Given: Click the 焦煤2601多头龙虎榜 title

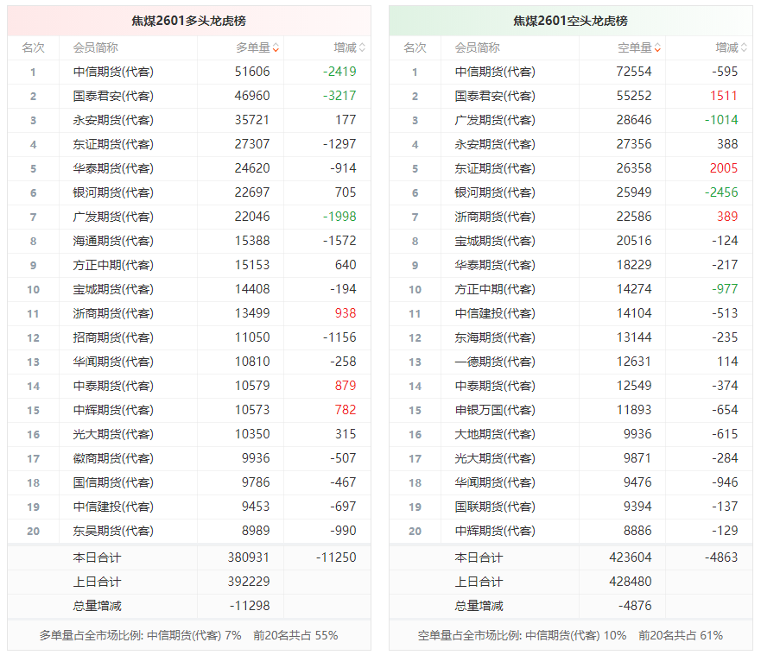Looking at the screenshot, I should pos(189,21).
